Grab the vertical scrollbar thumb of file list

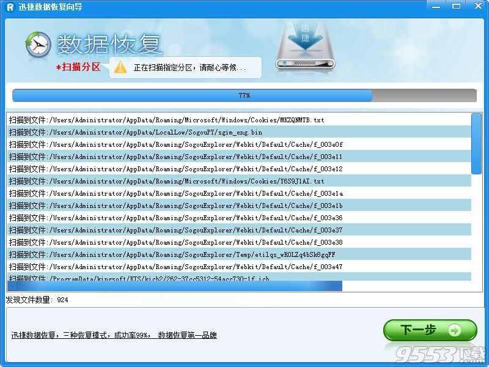click(476, 144)
